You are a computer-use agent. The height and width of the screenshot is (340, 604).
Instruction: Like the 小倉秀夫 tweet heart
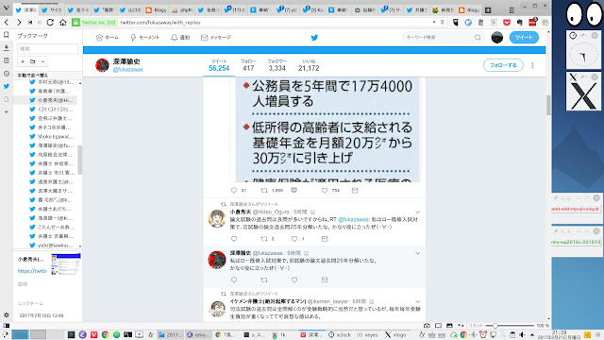click(294, 239)
